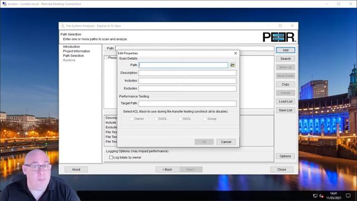
Task: Open the network icon in system tray
Action: coord(315,196)
